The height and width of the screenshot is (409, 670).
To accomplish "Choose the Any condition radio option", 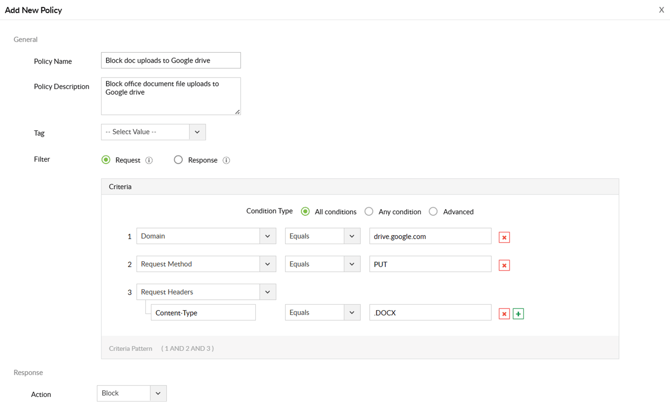I will (369, 211).
